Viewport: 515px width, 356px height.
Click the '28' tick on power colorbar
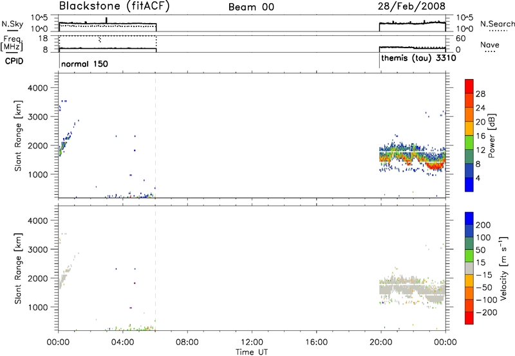(x=480, y=94)
